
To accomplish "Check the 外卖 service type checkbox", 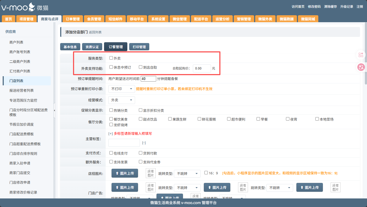I will click(x=111, y=58).
